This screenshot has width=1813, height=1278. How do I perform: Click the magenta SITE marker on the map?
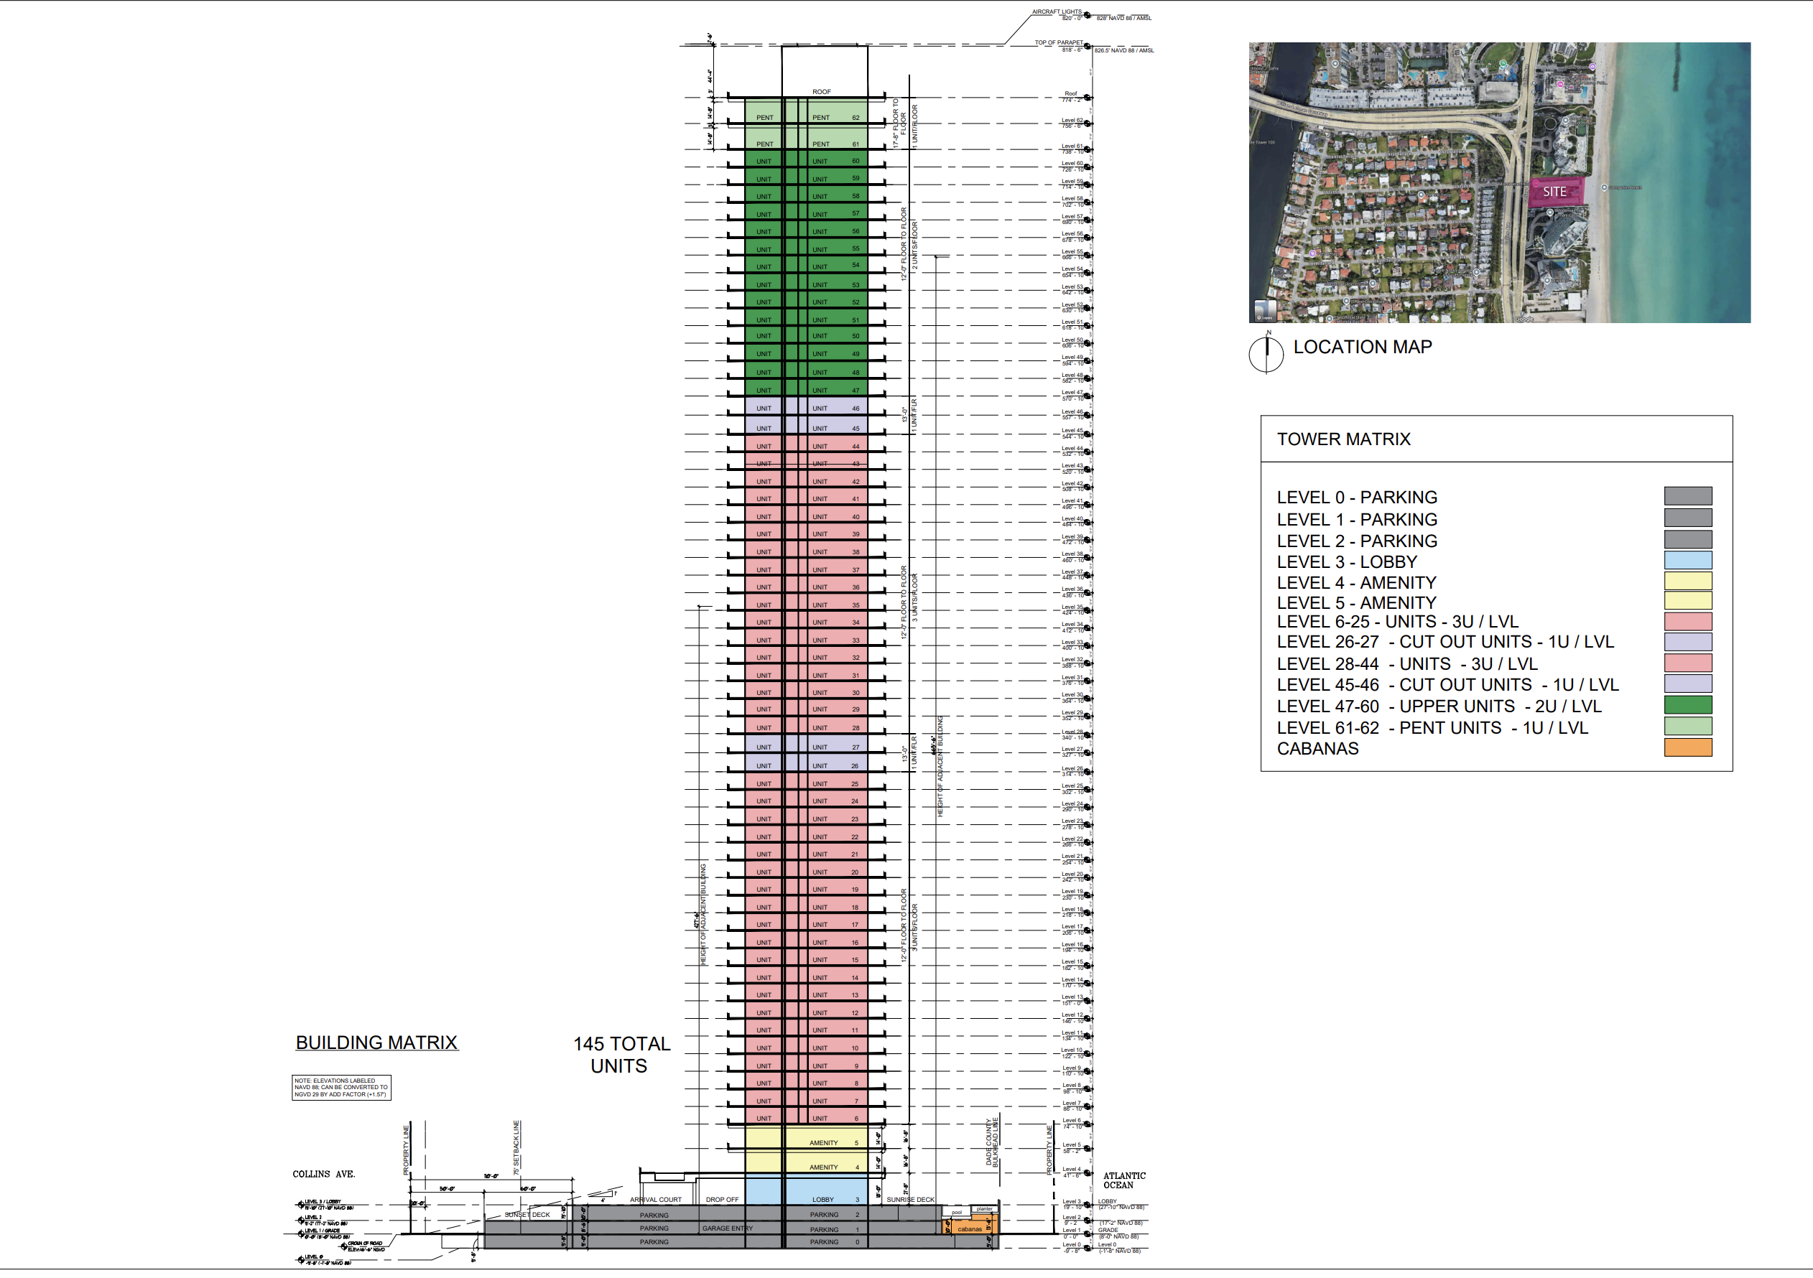(1555, 192)
